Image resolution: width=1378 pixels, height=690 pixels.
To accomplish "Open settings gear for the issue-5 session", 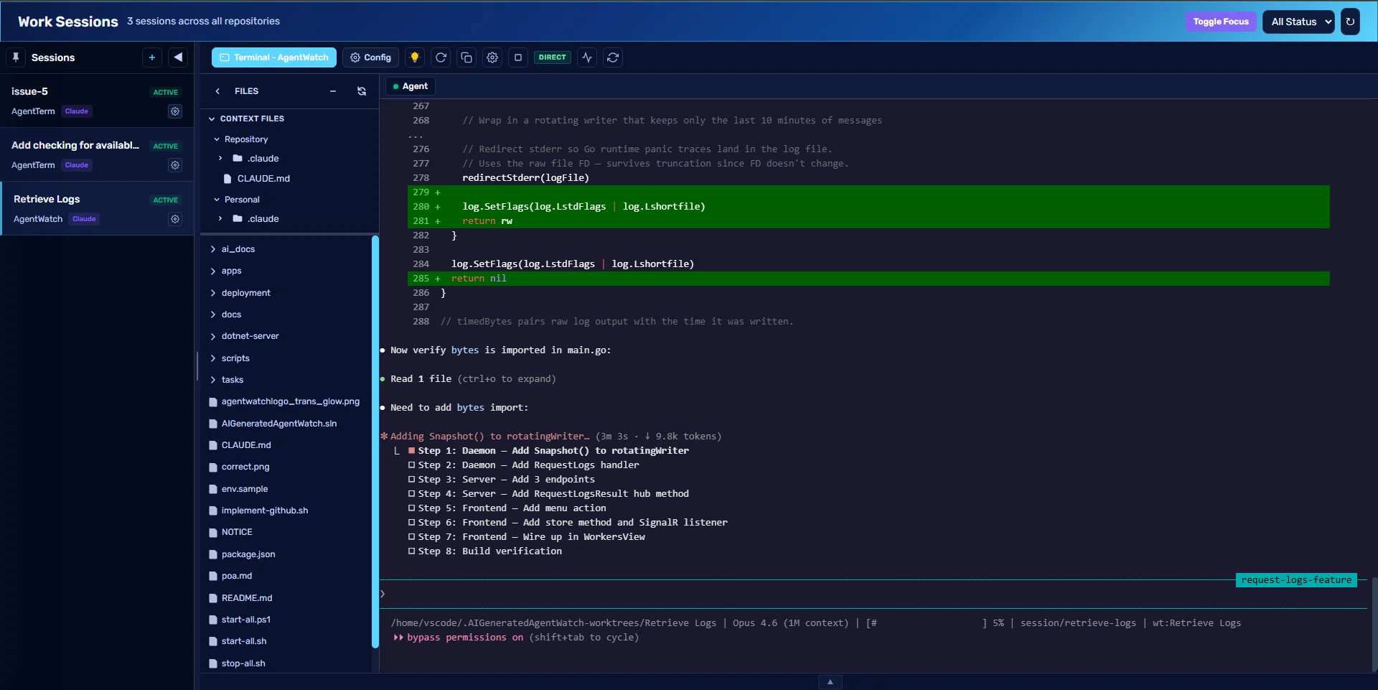I will coord(175,111).
